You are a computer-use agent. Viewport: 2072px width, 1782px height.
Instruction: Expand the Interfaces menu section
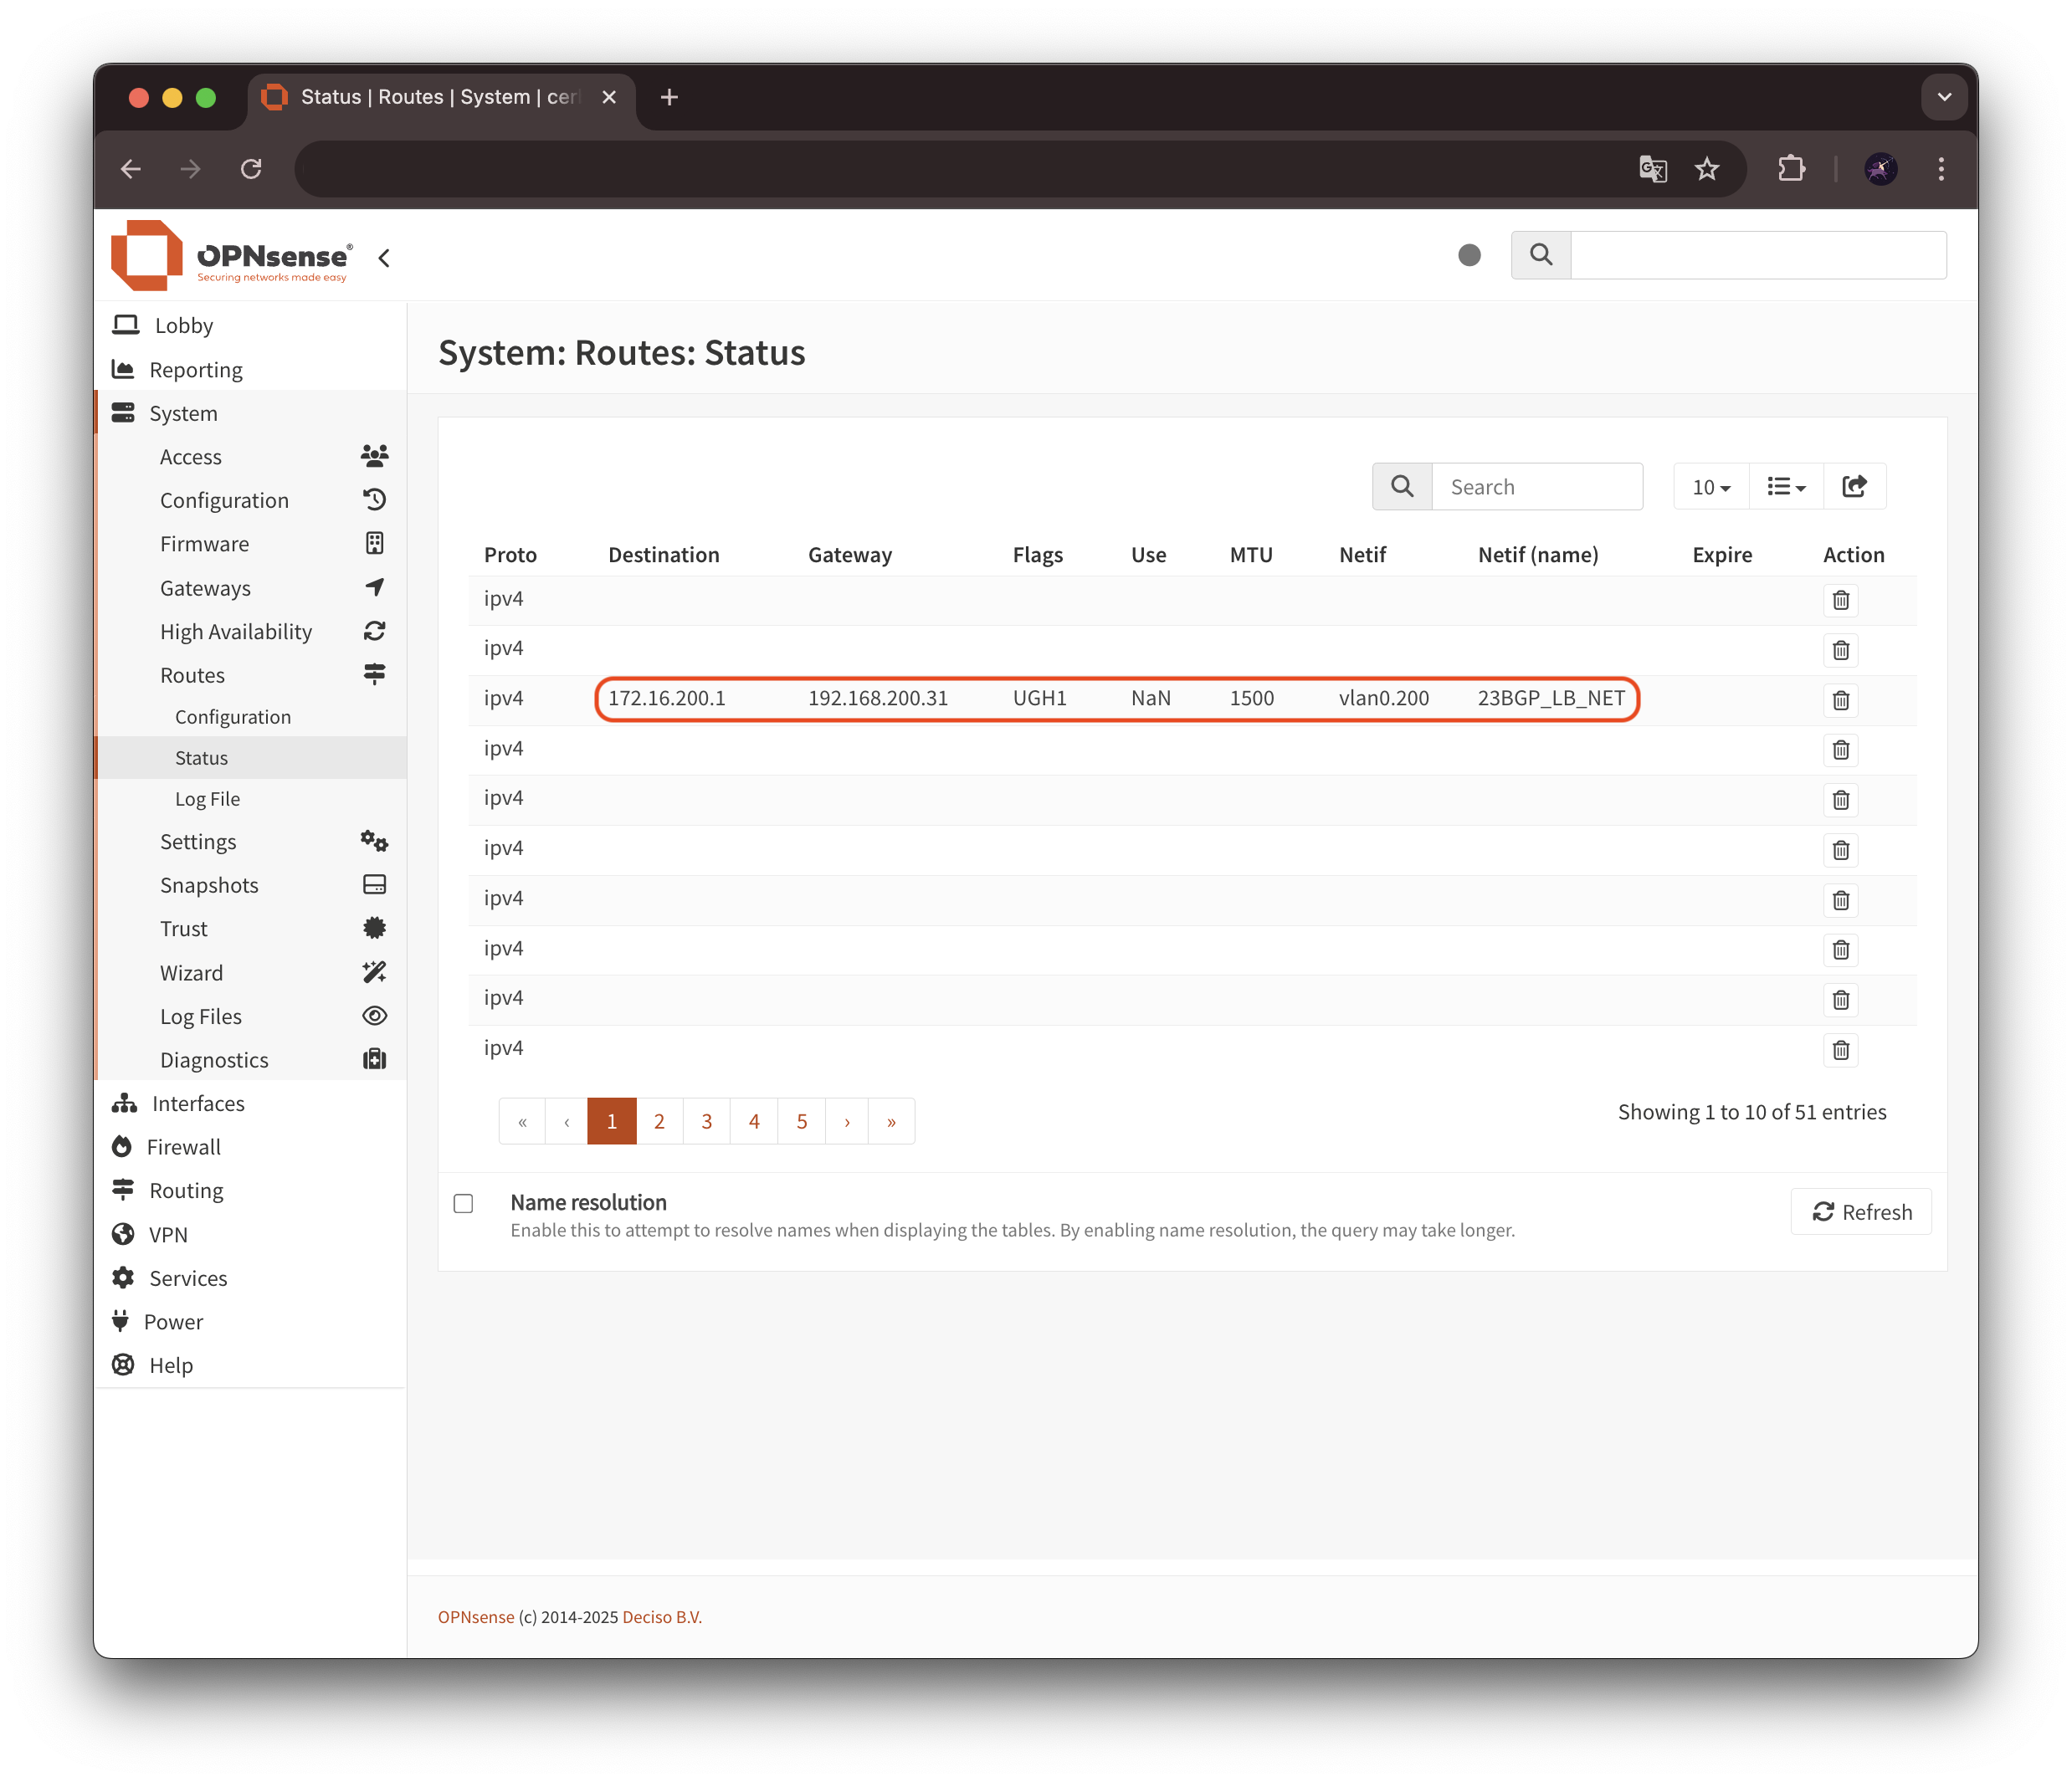coord(198,1103)
